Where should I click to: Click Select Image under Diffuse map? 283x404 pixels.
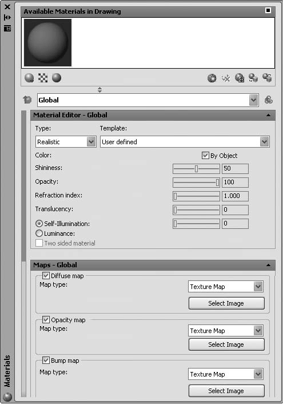click(x=226, y=303)
